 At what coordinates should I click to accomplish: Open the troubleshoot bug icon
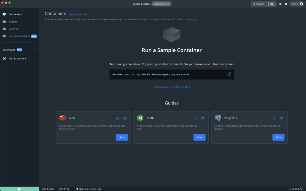[x=280, y=4]
